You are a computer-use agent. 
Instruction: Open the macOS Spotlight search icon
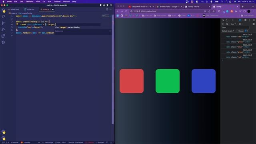(x=227, y=2)
